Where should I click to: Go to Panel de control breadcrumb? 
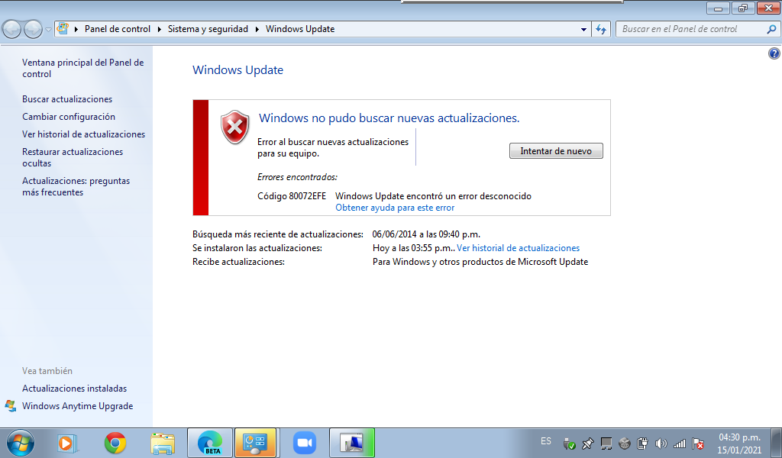[117, 29]
